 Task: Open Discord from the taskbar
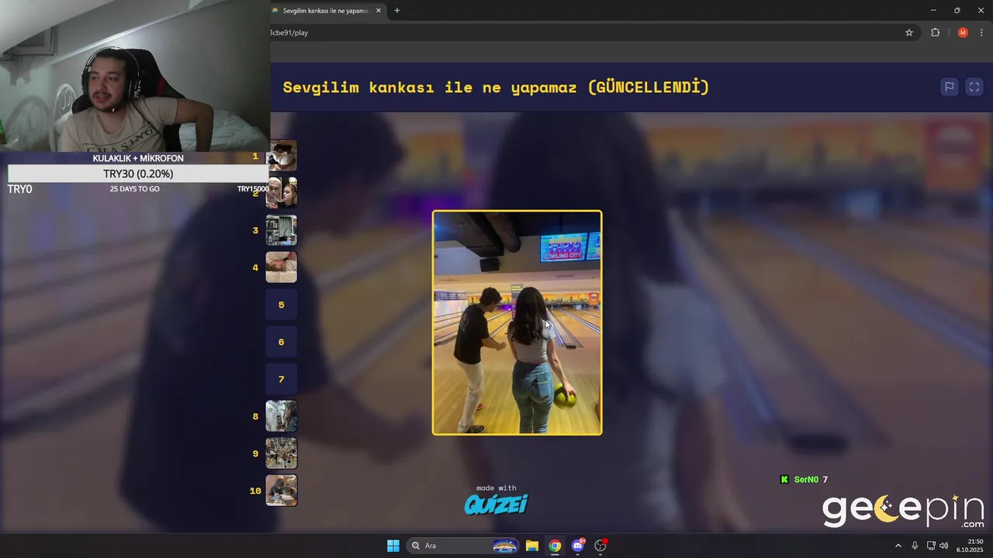point(578,546)
